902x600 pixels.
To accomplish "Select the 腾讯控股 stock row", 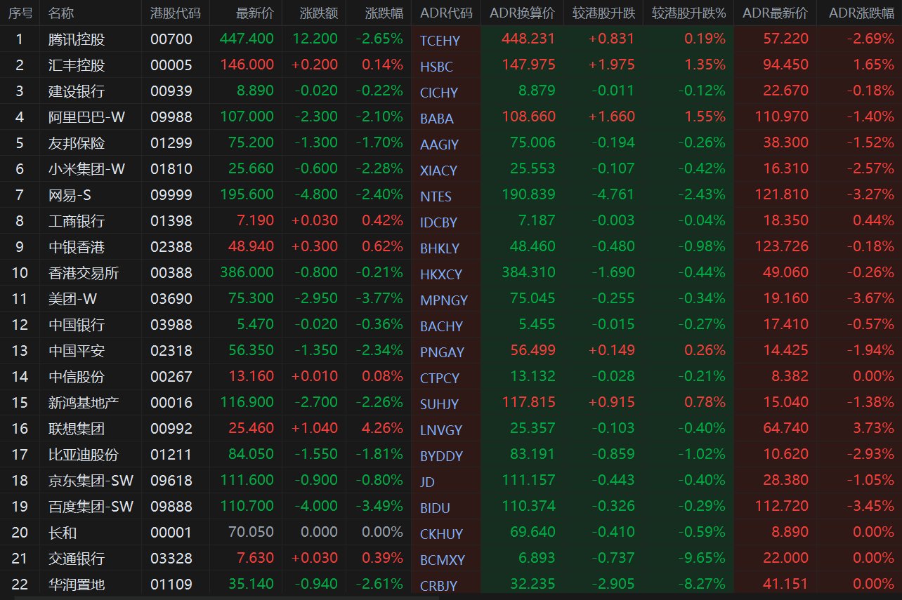I will 451,39.
